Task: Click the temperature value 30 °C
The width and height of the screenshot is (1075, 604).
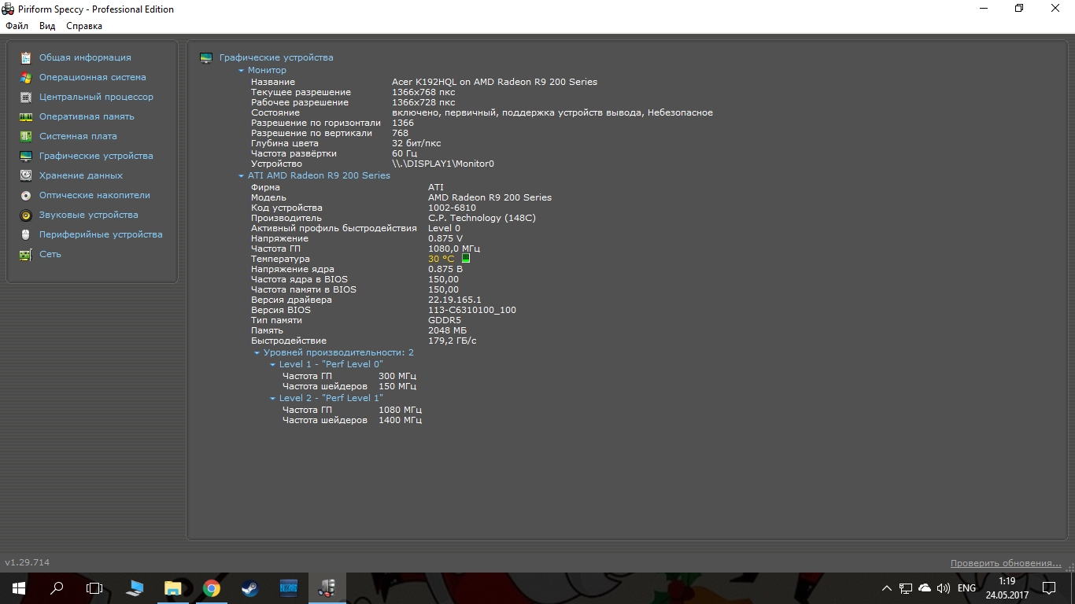Action: [x=441, y=259]
